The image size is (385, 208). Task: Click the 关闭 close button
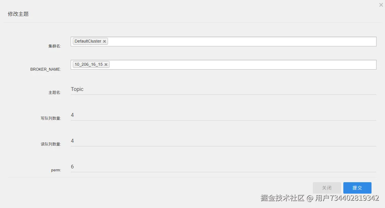(327, 188)
